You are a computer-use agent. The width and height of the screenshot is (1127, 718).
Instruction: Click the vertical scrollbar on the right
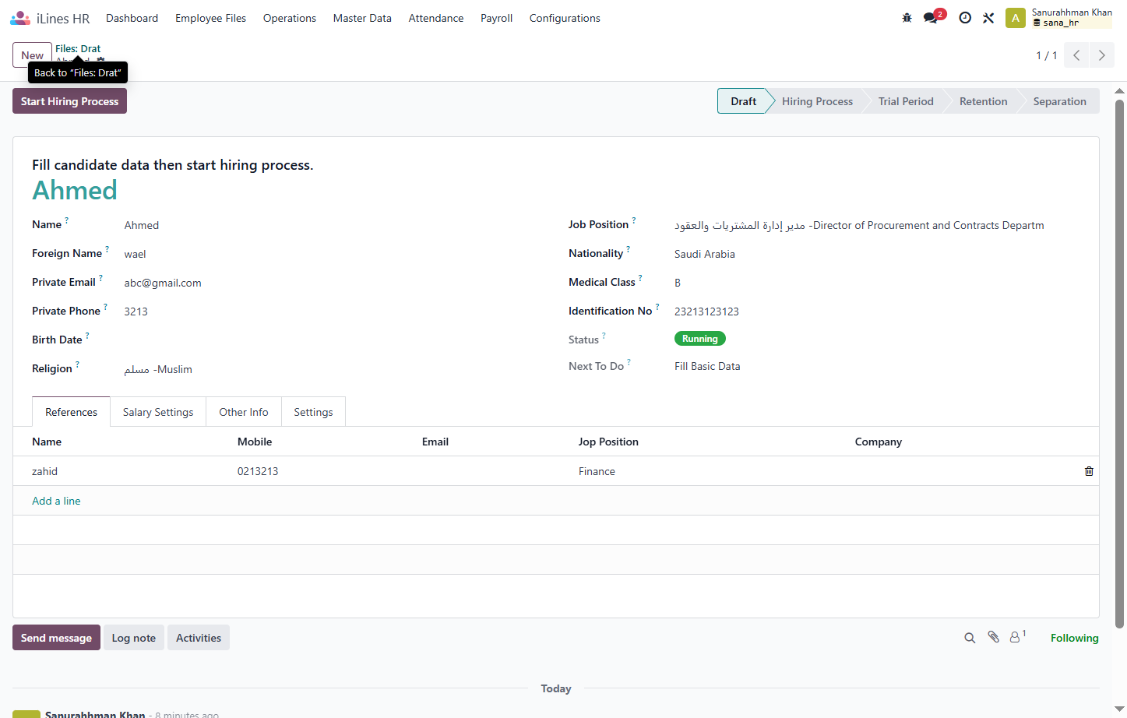pyautogui.click(x=1120, y=363)
